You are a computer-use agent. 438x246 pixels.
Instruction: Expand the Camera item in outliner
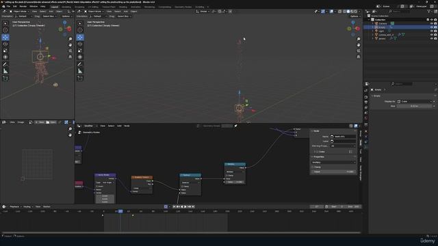pos(373,23)
